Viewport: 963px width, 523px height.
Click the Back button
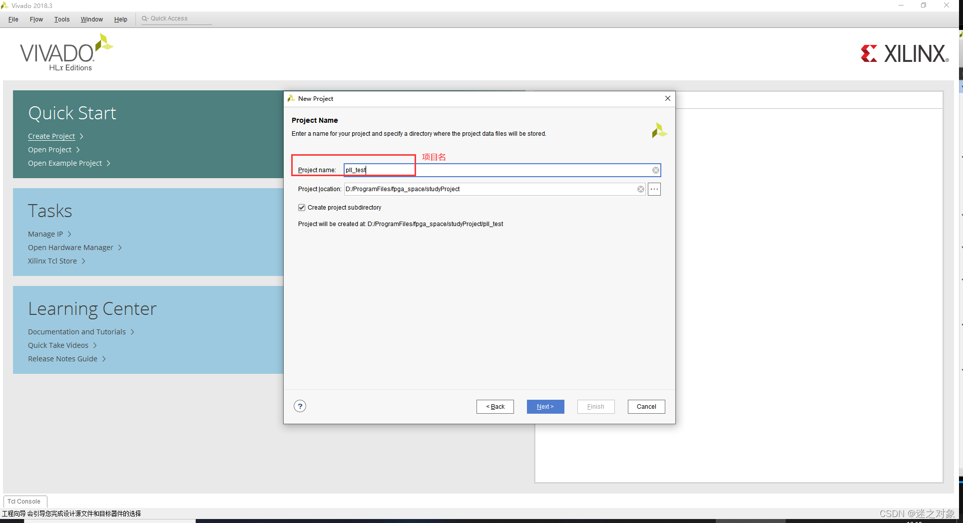coord(495,407)
